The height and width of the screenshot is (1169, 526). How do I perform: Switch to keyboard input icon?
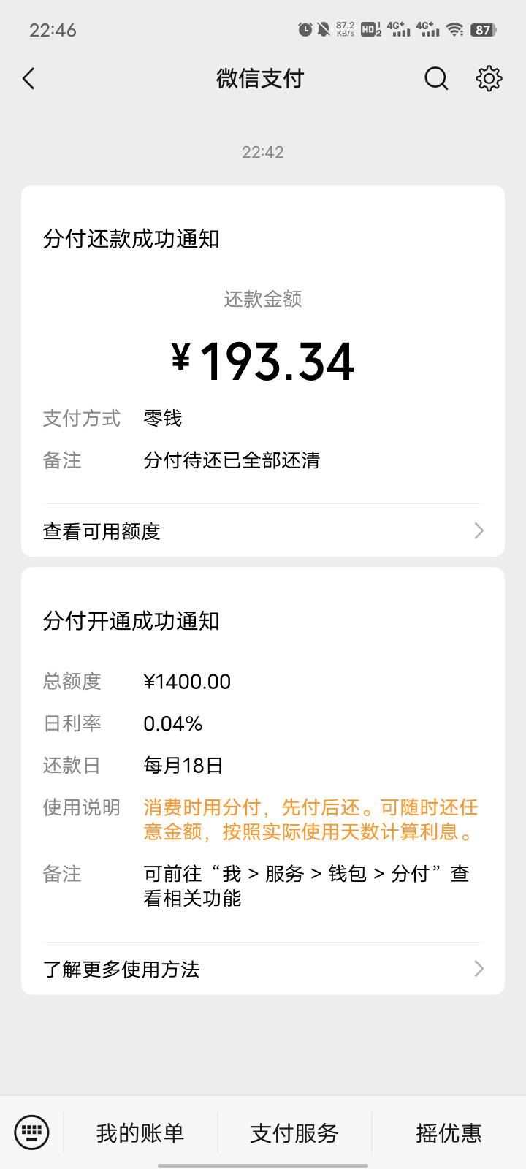click(x=31, y=1132)
